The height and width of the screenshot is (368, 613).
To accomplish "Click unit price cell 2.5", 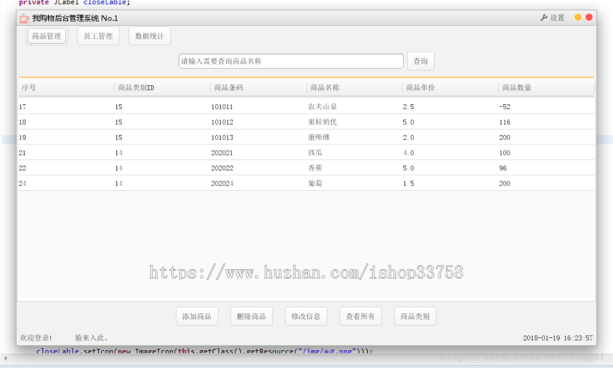I will pos(409,107).
